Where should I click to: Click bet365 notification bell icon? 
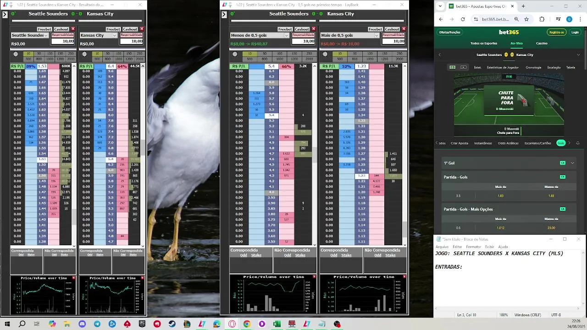pos(578,143)
